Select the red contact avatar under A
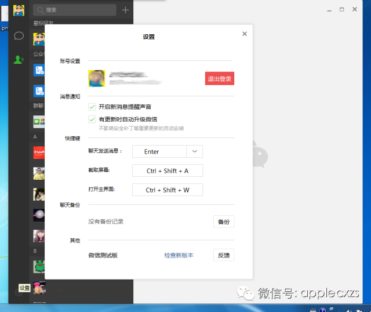The image size is (371, 312). (x=39, y=153)
